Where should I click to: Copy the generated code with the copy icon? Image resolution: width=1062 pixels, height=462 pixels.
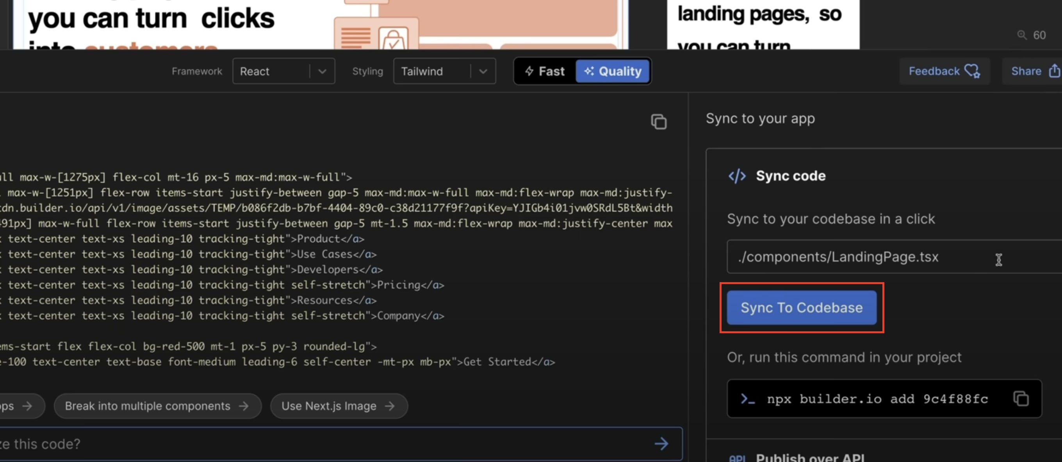(658, 122)
